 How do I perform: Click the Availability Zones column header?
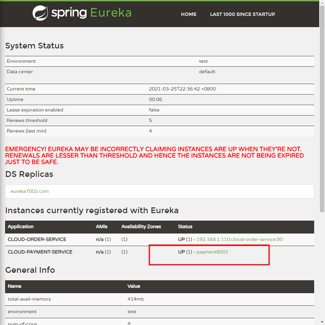141,226
